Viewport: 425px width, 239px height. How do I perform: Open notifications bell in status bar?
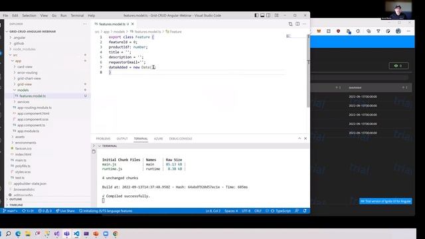[305, 211]
